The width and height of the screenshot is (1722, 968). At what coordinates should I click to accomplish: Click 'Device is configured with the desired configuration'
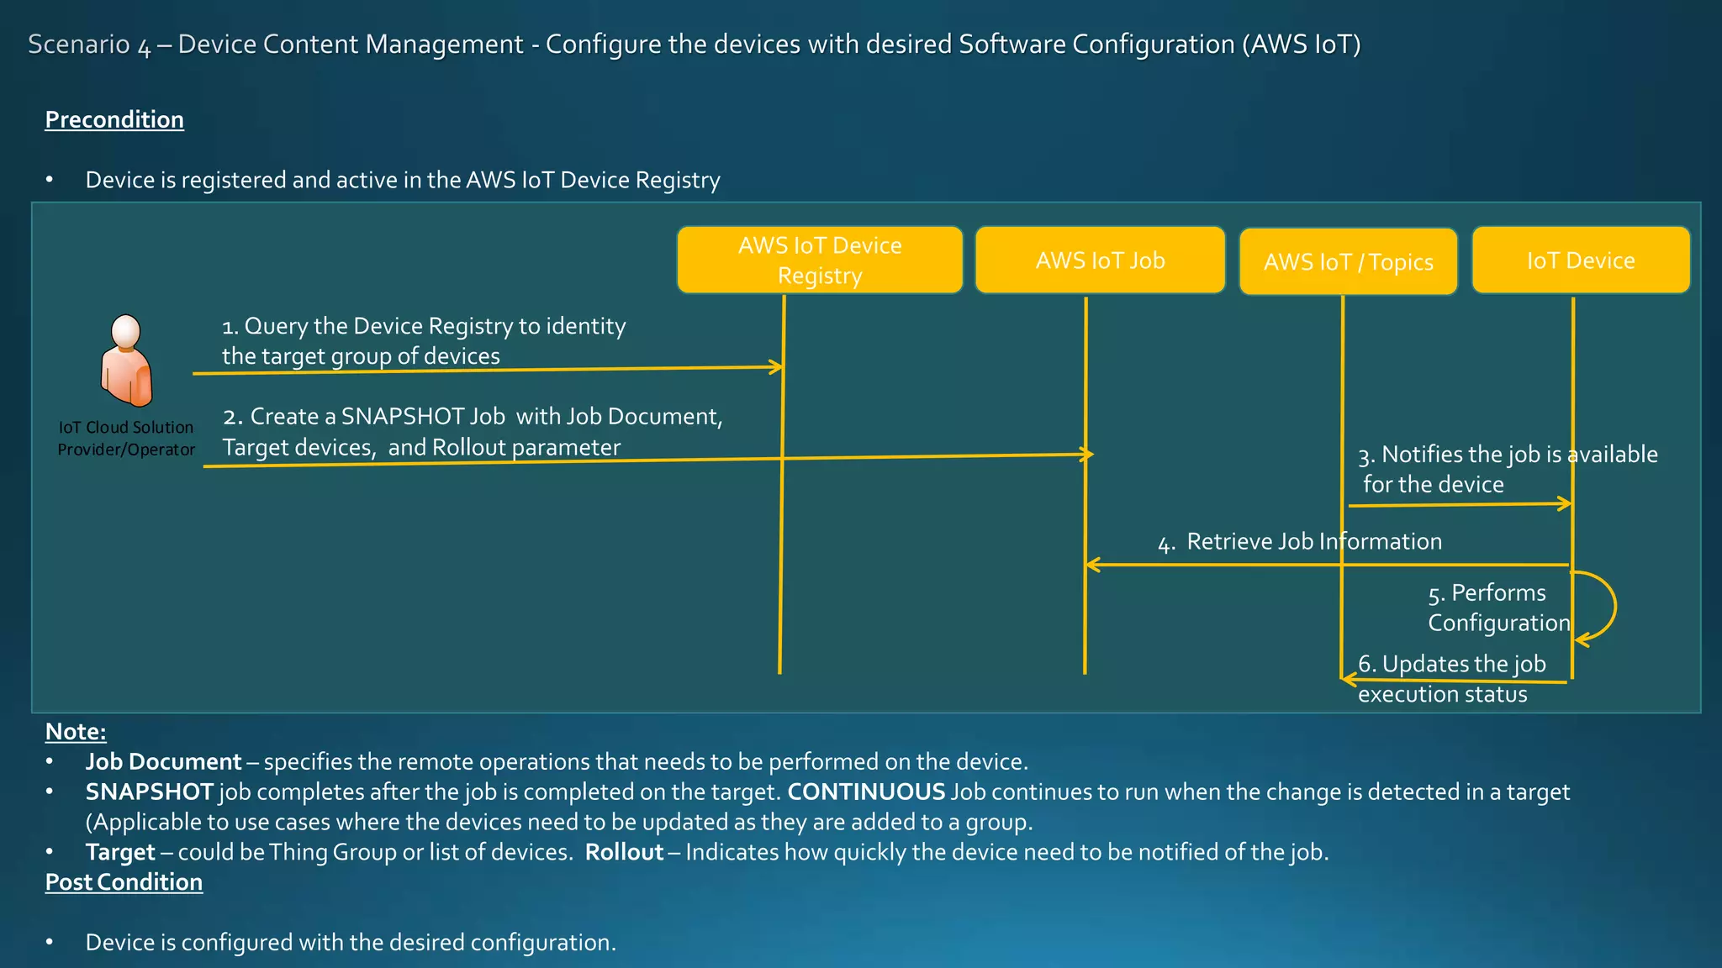(x=351, y=943)
